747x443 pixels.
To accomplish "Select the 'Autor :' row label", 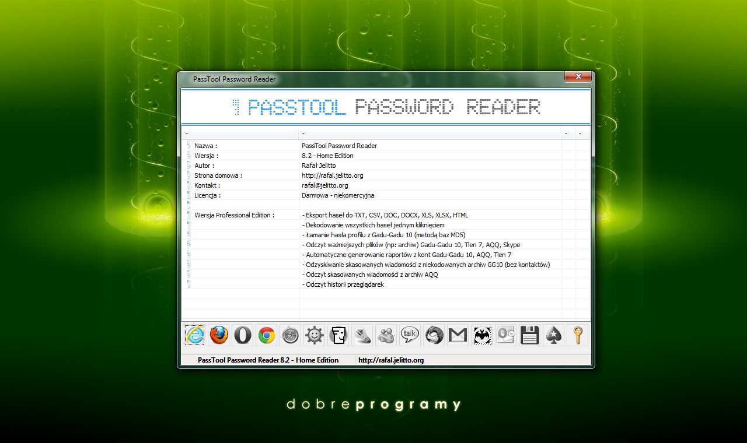I will coord(204,166).
